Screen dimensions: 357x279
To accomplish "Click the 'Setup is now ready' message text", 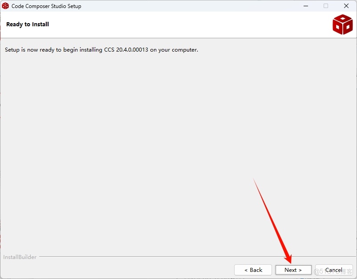I will click(x=101, y=49).
